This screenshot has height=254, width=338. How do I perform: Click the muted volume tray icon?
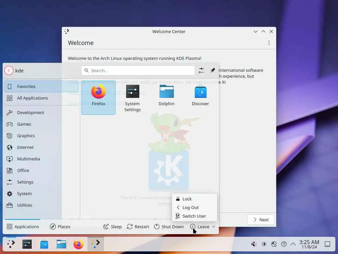[254, 244]
